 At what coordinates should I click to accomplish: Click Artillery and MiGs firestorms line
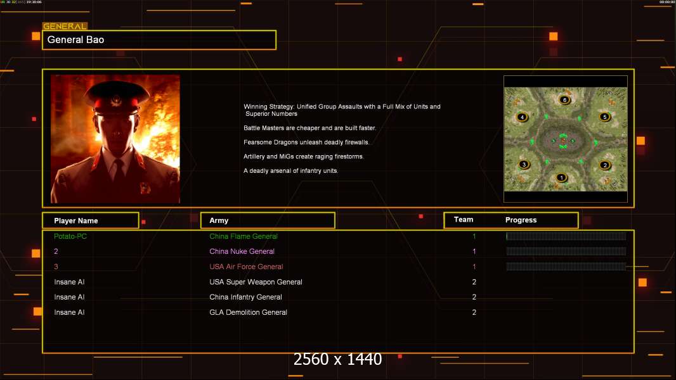point(304,156)
